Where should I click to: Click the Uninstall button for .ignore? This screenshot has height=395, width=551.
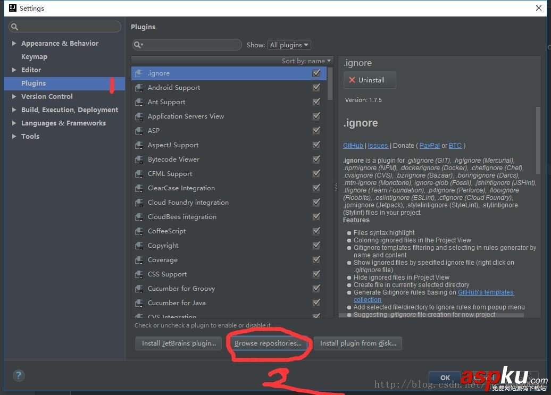pos(370,80)
